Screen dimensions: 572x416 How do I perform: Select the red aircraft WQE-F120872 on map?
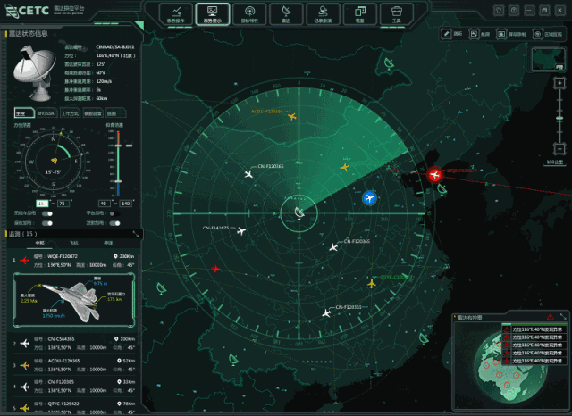pyautogui.click(x=435, y=175)
